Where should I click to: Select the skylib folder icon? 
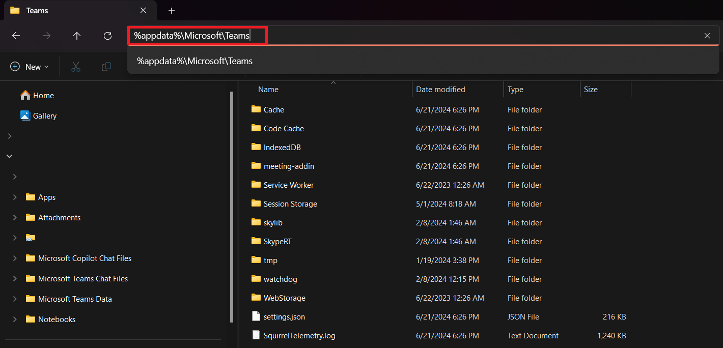256,222
